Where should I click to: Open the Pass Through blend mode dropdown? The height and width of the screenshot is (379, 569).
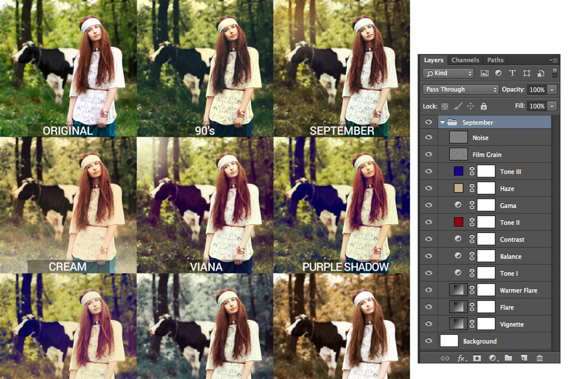[461, 90]
